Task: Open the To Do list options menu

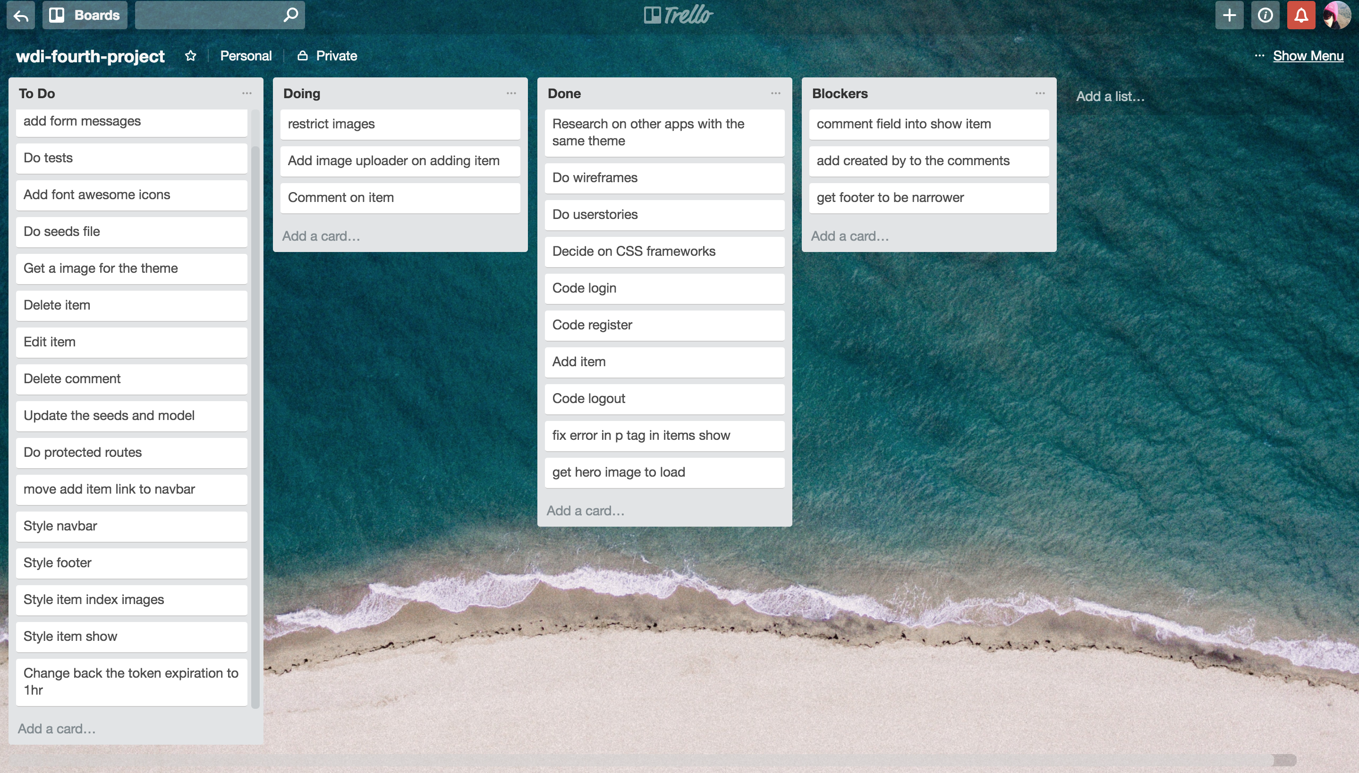Action: click(x=246, y=93)
